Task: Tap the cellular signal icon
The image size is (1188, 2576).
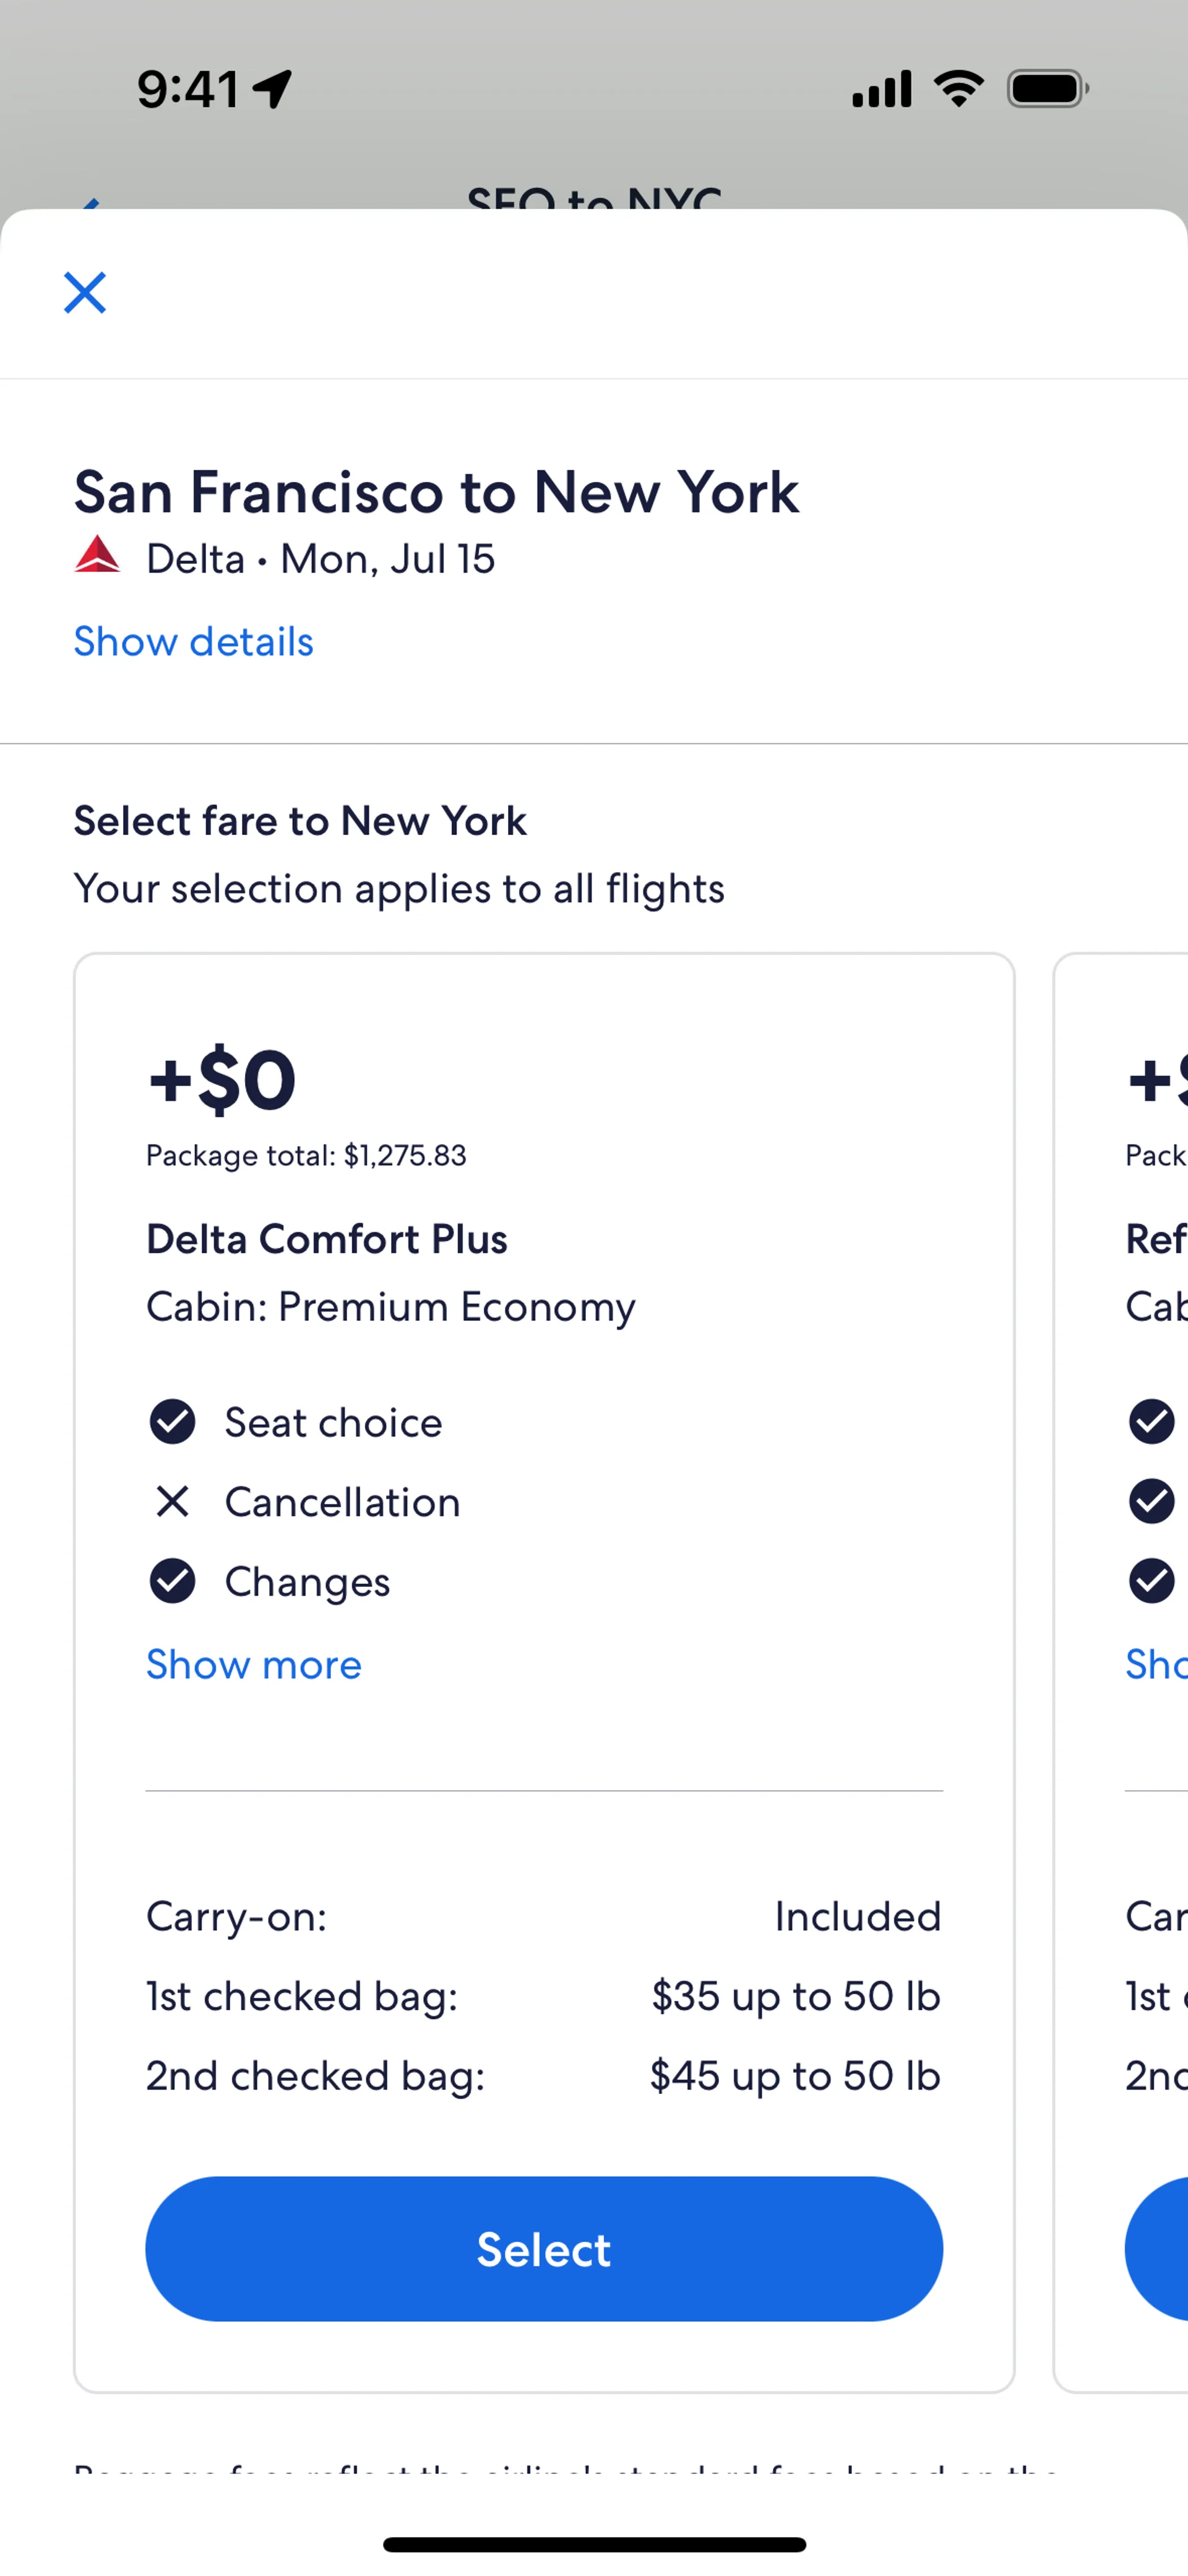Action: (x=881, y=89)
